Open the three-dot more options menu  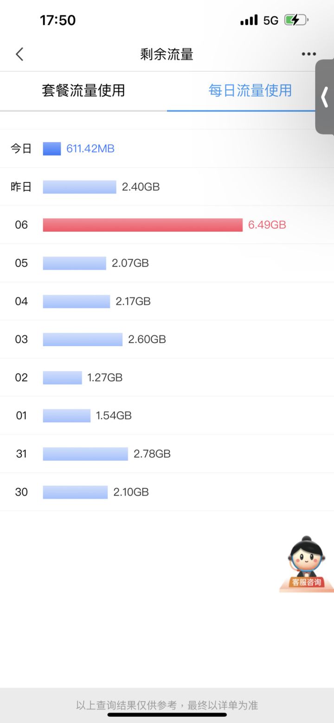click(308, 54)
